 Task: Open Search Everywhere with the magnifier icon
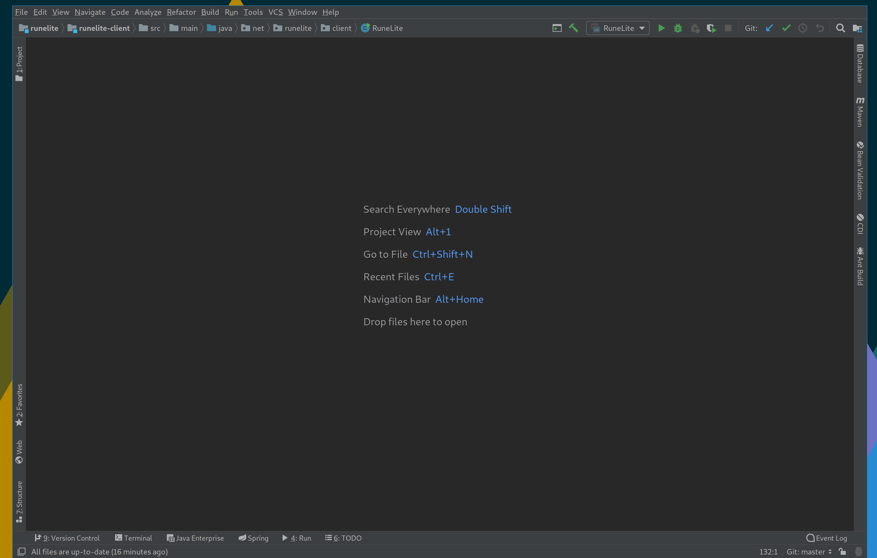(x=840, y=28)
